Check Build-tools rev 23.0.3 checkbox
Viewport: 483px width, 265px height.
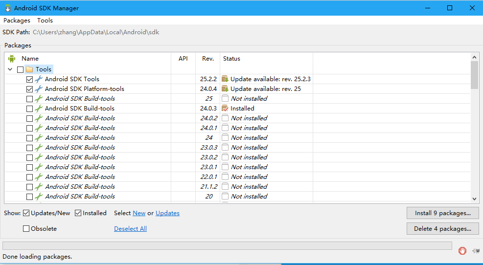click(29, 148)
